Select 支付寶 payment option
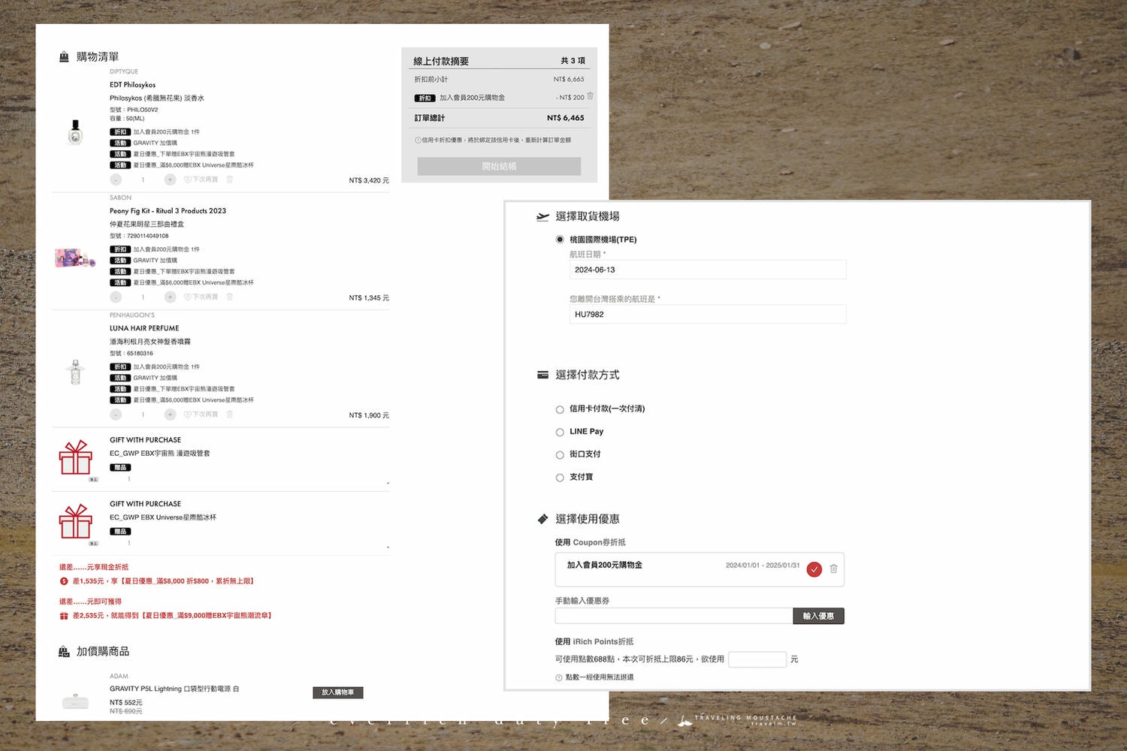Screen dimensions: 1127x751 point(560,478)
